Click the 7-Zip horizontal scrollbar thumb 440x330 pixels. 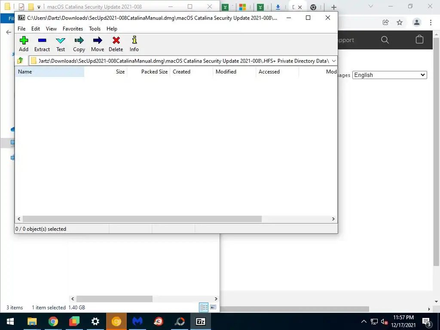[x=142, y=219]
